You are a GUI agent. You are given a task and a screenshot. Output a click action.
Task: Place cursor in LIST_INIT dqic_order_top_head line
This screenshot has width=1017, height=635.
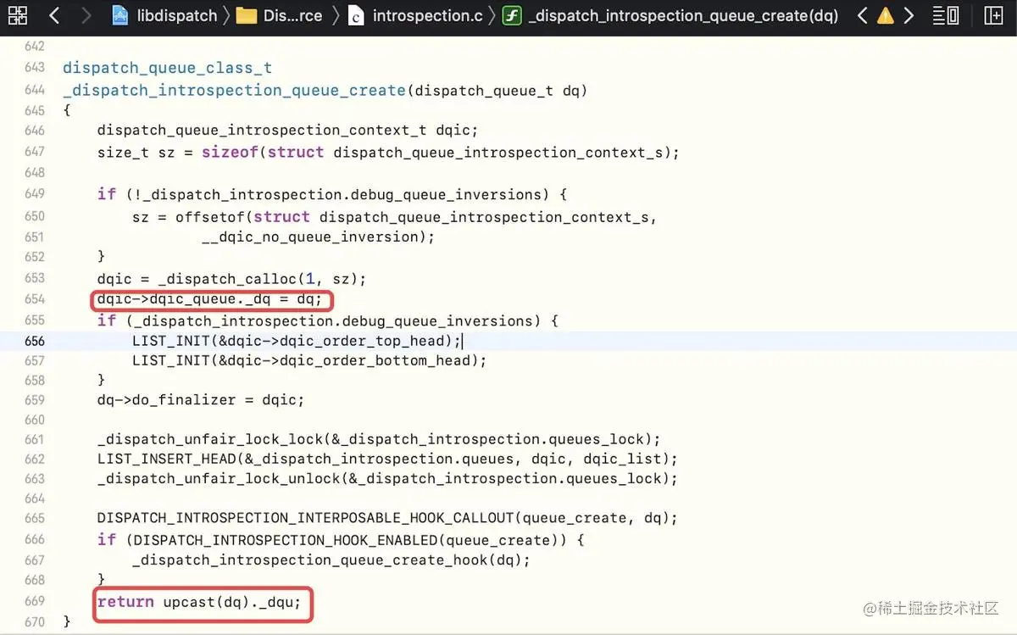297,341
